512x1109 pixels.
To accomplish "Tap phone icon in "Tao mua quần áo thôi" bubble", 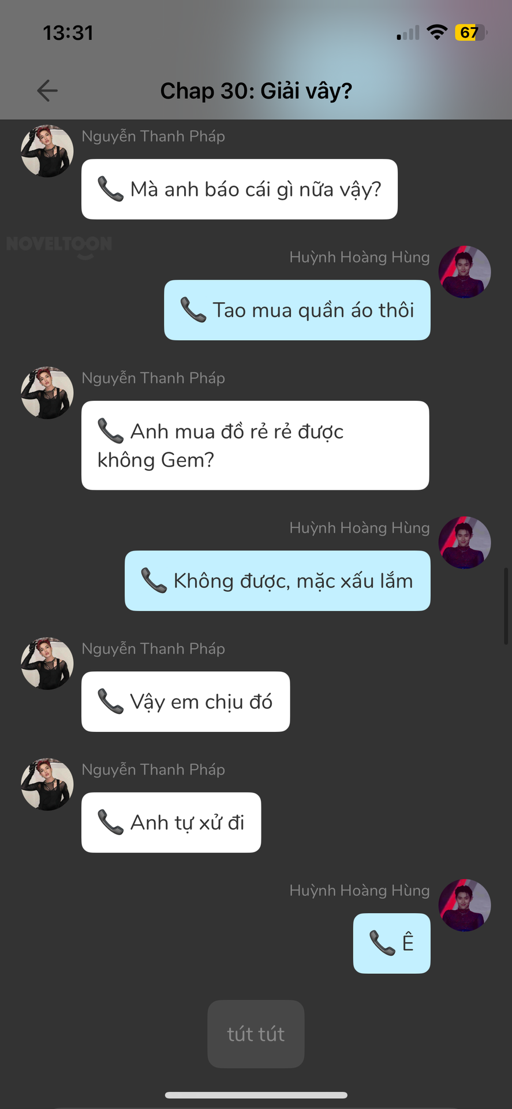I will 193,310.
